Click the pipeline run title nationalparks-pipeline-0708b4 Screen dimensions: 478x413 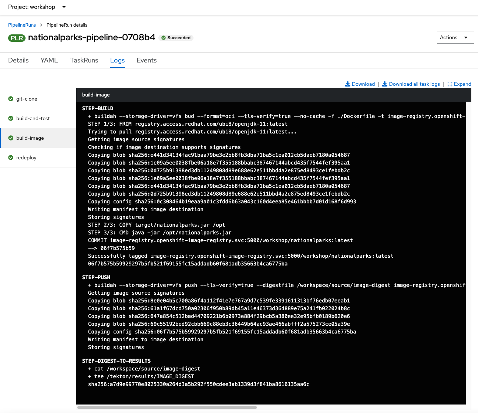tap(92, 37)
